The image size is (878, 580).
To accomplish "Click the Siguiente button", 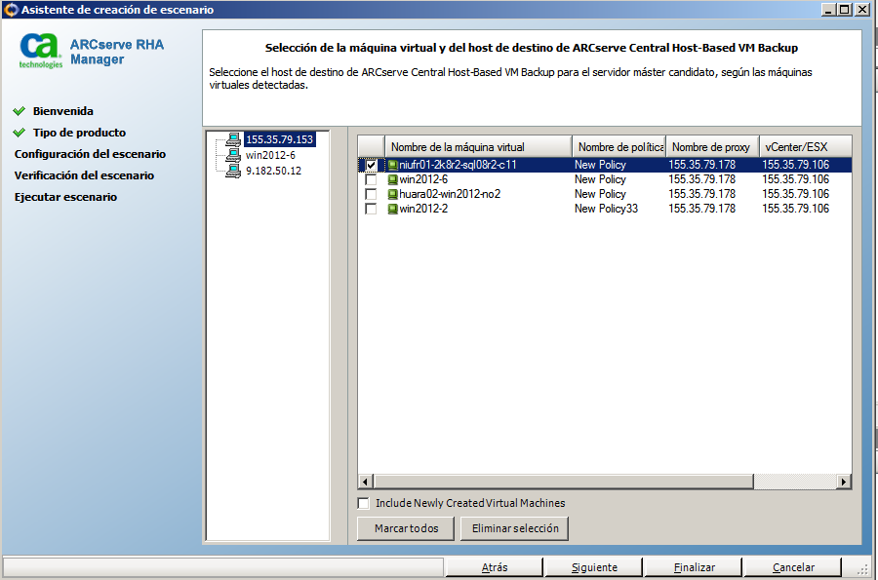I will coord(594,567).
